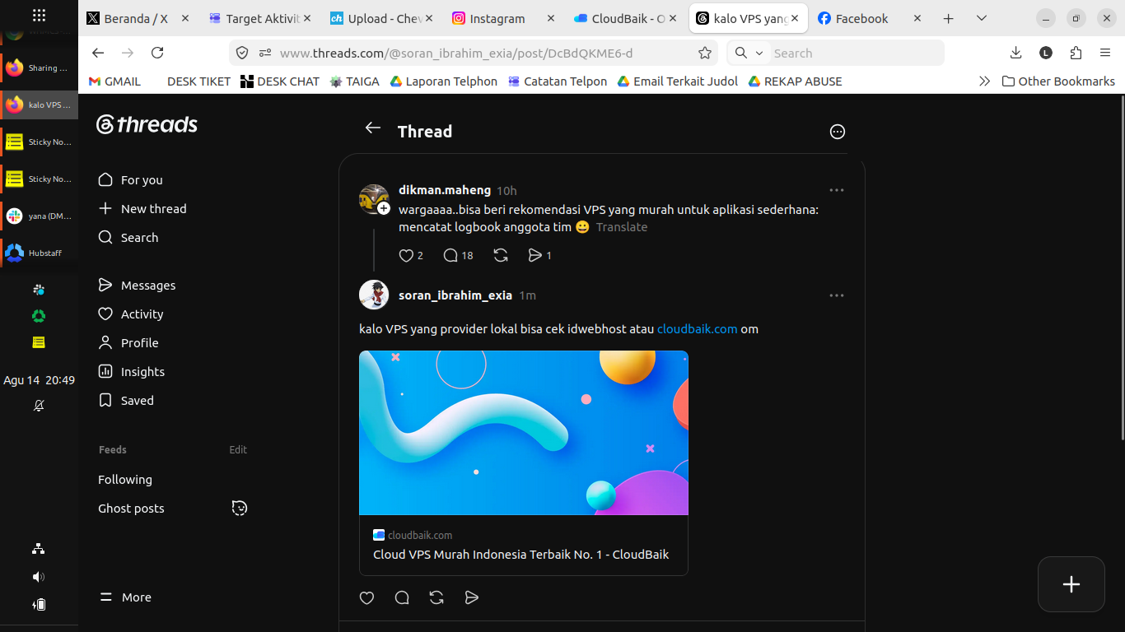The image size is (1125, 632).
Task: Go back with the Thread arrow
Action: click(x=373, y=128)
